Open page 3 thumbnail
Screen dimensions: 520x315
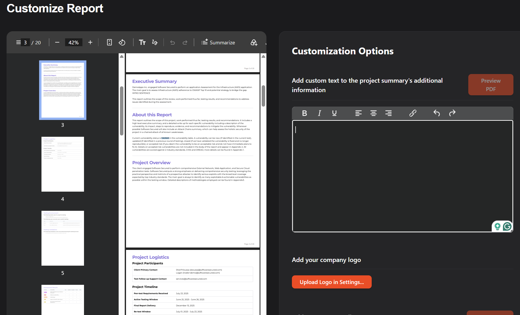(x=63, y=90)
